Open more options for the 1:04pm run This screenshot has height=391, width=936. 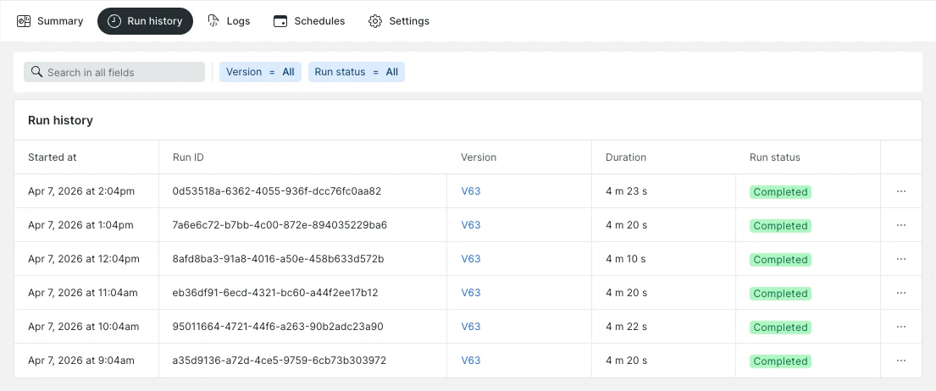pyautogui.click(x=901, y=225)
